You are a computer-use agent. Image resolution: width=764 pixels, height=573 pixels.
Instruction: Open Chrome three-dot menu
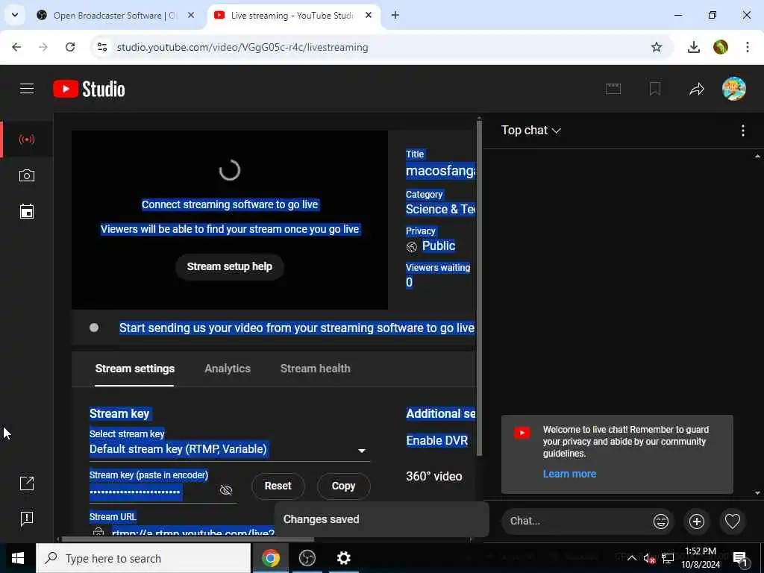(747, 47)
